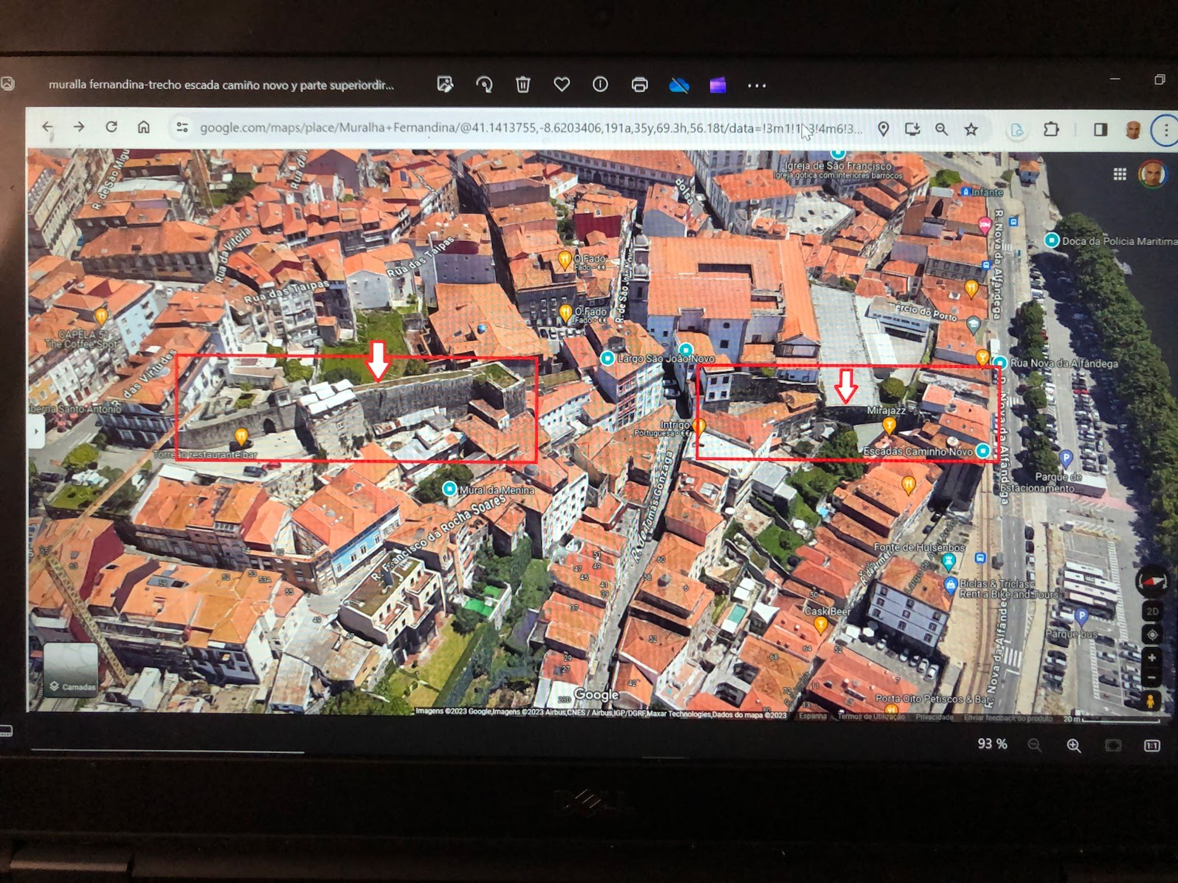1178x883 pixels.
Task: Click the print icon in Photos toolbar
Action: point(639,85)
